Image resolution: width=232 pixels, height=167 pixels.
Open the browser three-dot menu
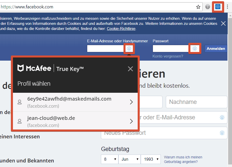coord(227,7)
